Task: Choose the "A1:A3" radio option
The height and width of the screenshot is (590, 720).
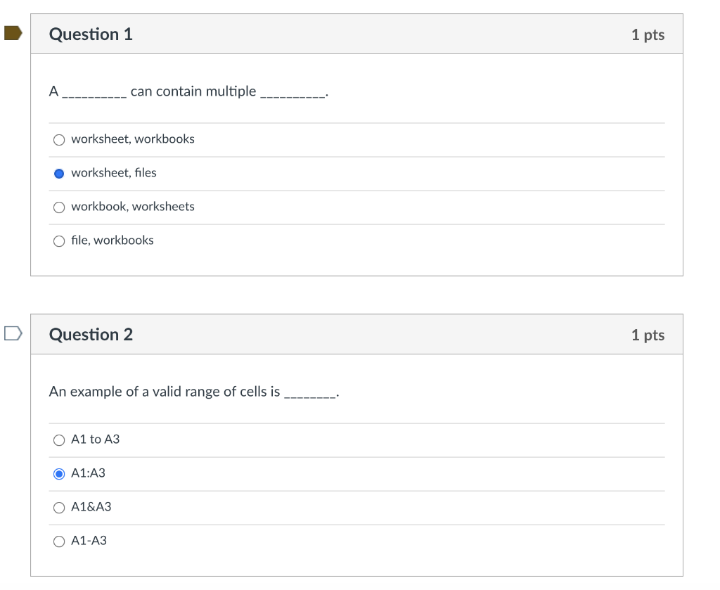Action: (x=59, y=473)
